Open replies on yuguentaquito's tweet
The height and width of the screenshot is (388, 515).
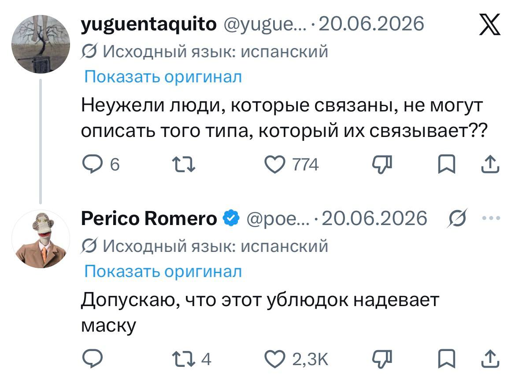(101, 164)
